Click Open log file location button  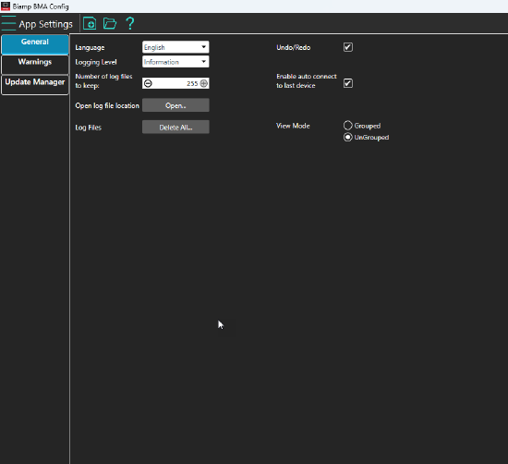[x=175, y=105]
